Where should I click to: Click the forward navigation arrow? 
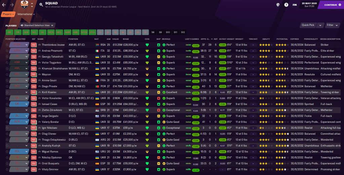pyautogui.click(x=12, y=5)
